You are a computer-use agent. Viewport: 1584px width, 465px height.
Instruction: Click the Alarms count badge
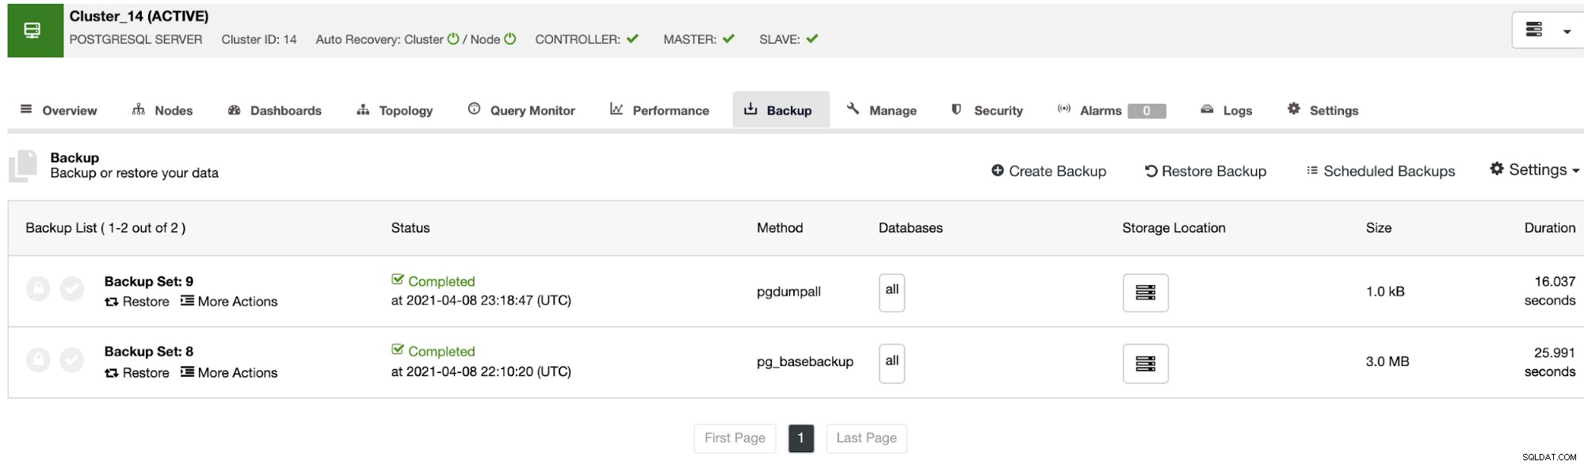click(1146, 111)
